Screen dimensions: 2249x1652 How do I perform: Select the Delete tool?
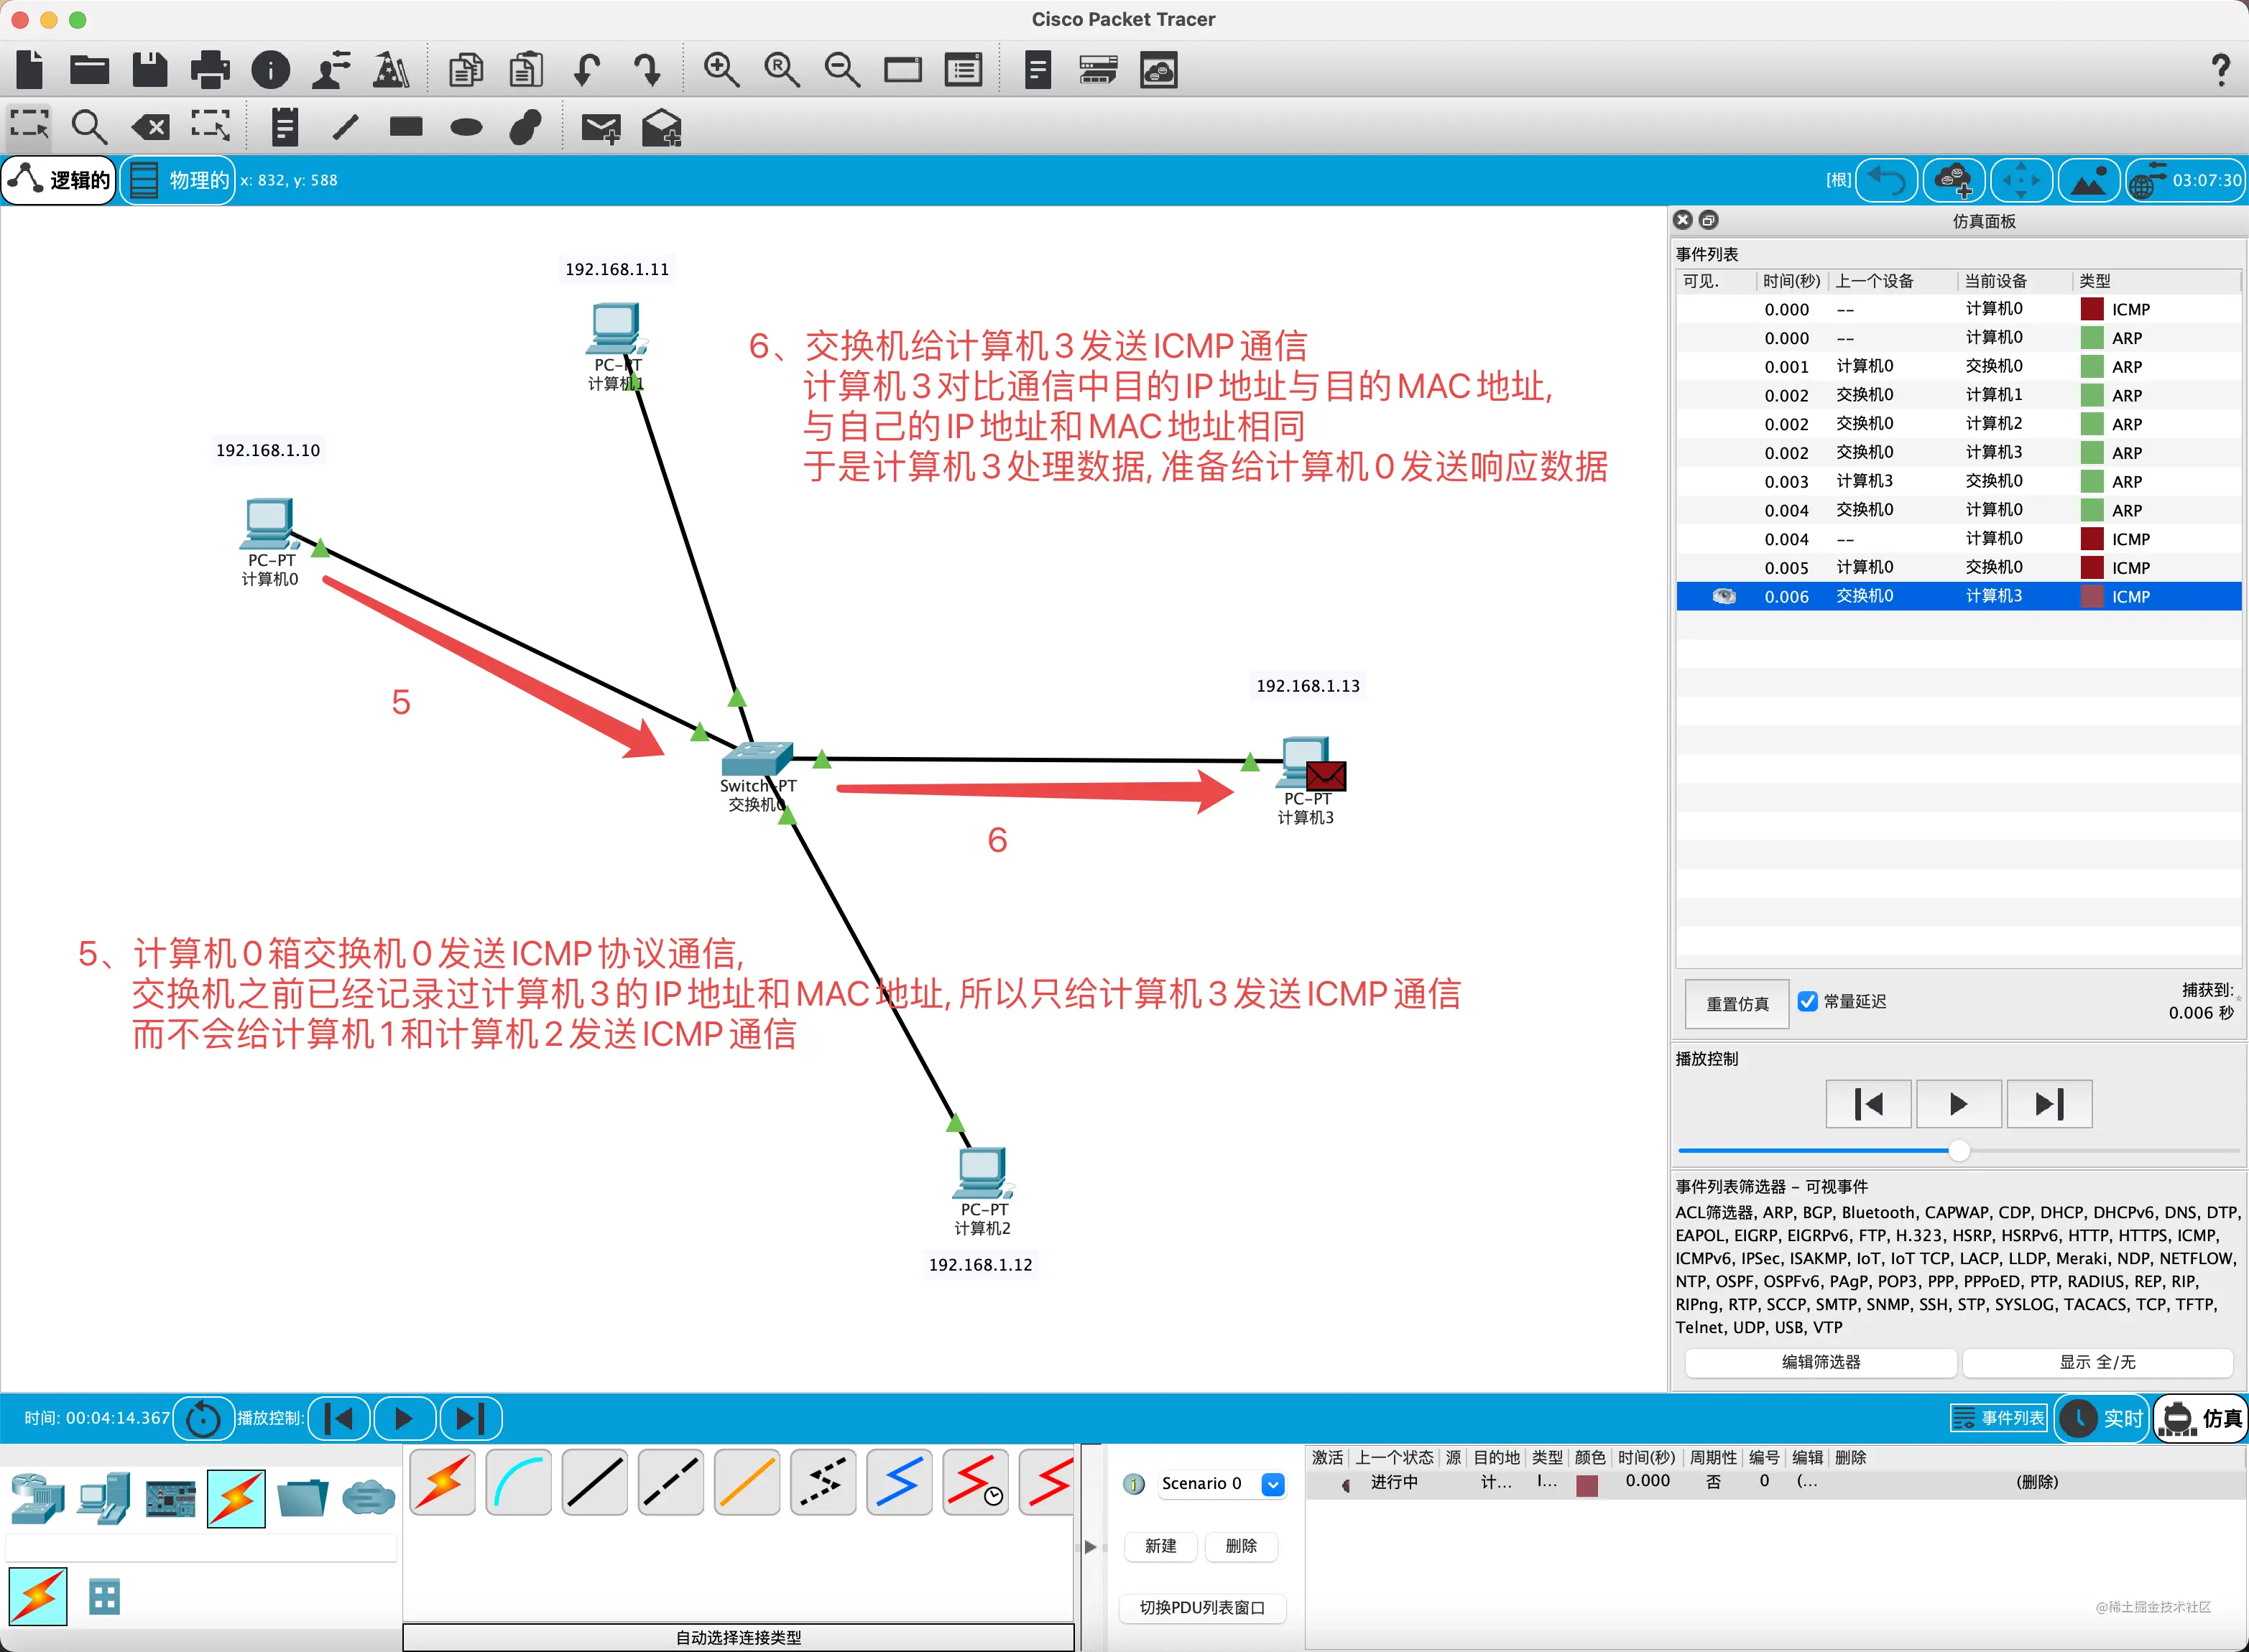pyautogui.click(x=150, y=126)
